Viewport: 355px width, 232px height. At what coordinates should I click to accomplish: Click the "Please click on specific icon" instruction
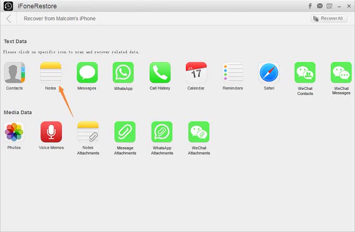pyautogui.click(x=71, y=52)
